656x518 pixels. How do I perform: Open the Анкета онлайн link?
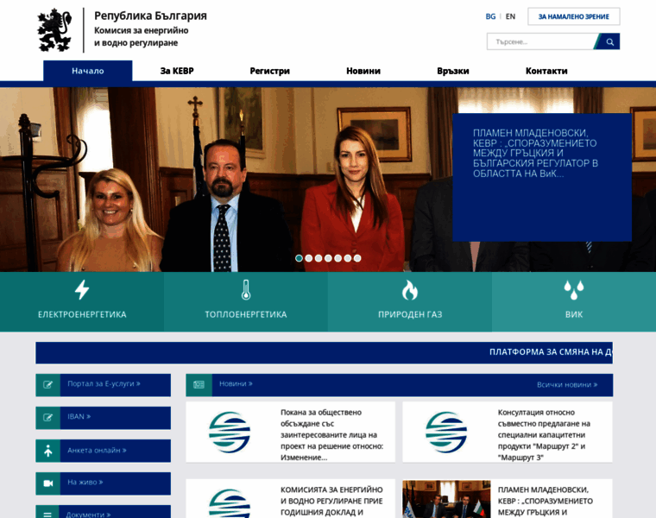[x=97, y=450]
